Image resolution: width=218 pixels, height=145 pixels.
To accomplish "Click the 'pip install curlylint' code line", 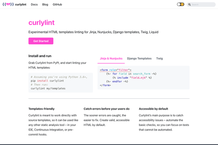I will pyautogui.click(x=47, y=81).
